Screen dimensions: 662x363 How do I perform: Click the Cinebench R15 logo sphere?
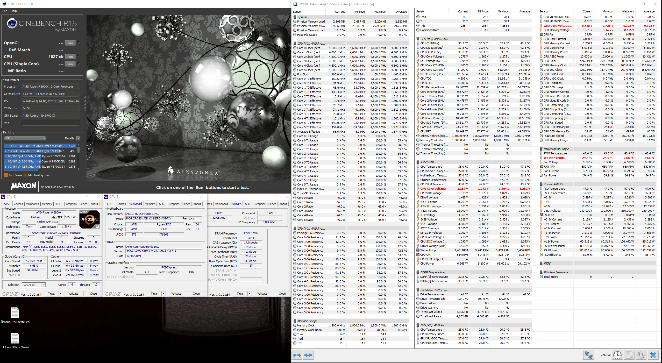pyautogui.click(x=12, y=23)
